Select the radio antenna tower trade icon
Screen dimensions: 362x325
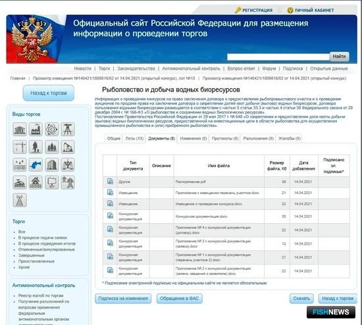tap(20, 200)
